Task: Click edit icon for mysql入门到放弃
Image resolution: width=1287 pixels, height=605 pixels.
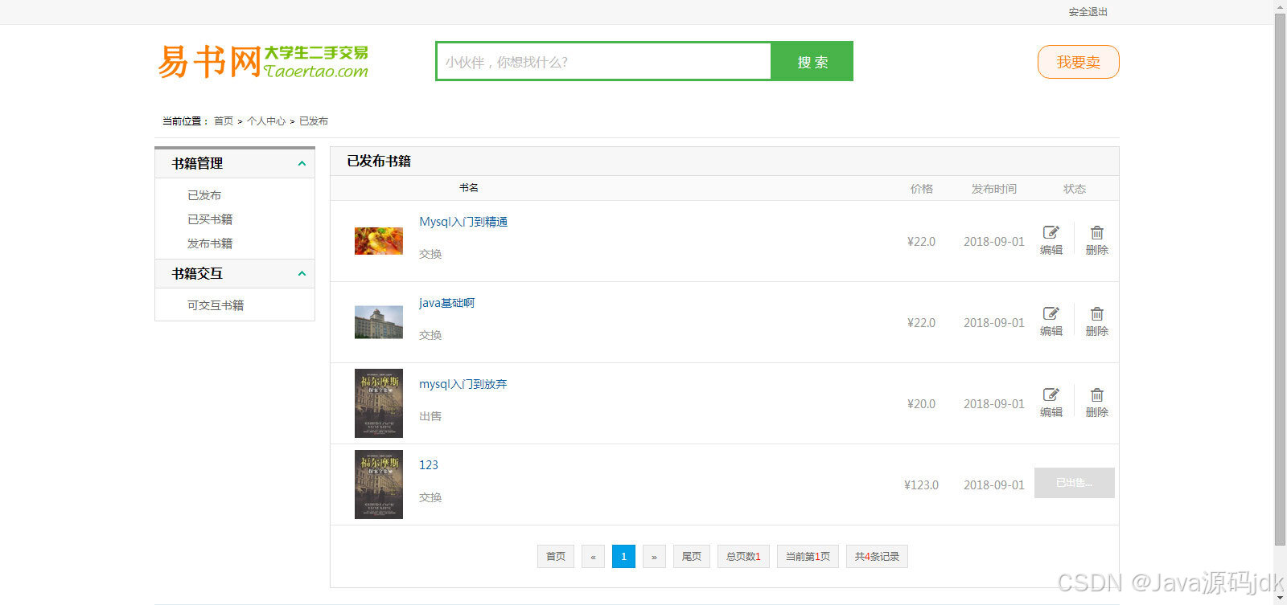Action: pyautogui.click(x=1051, y=394)
